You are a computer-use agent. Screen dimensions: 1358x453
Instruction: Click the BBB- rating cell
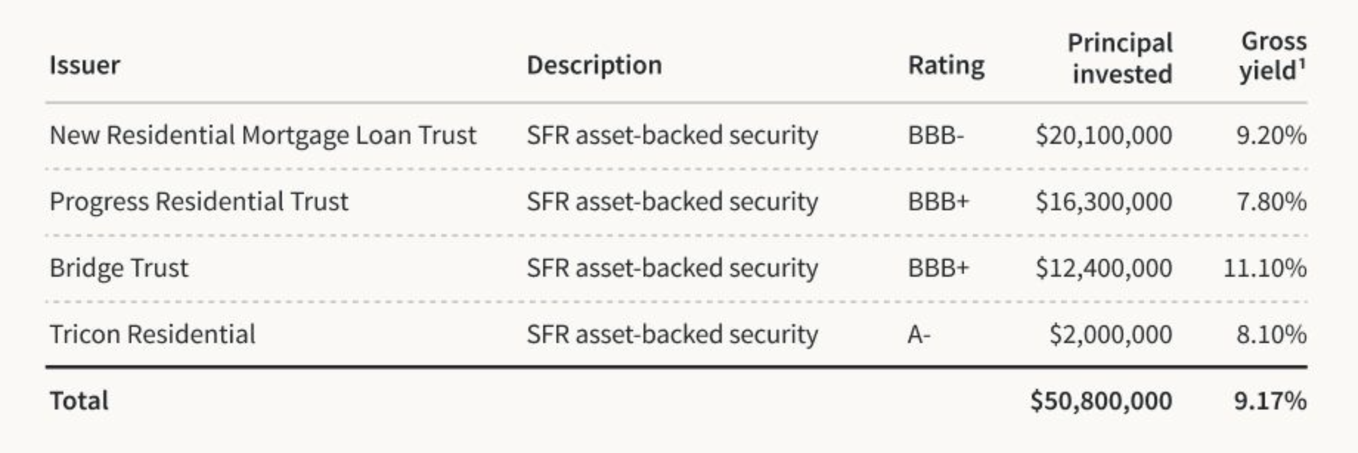click(935, 135)
